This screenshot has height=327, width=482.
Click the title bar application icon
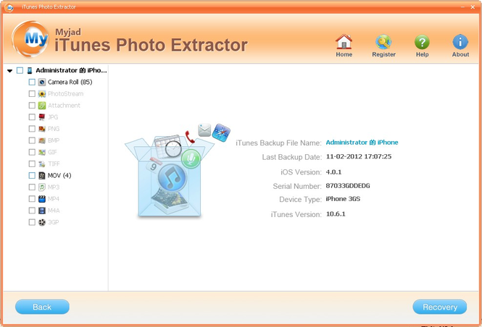coord(9,7)
